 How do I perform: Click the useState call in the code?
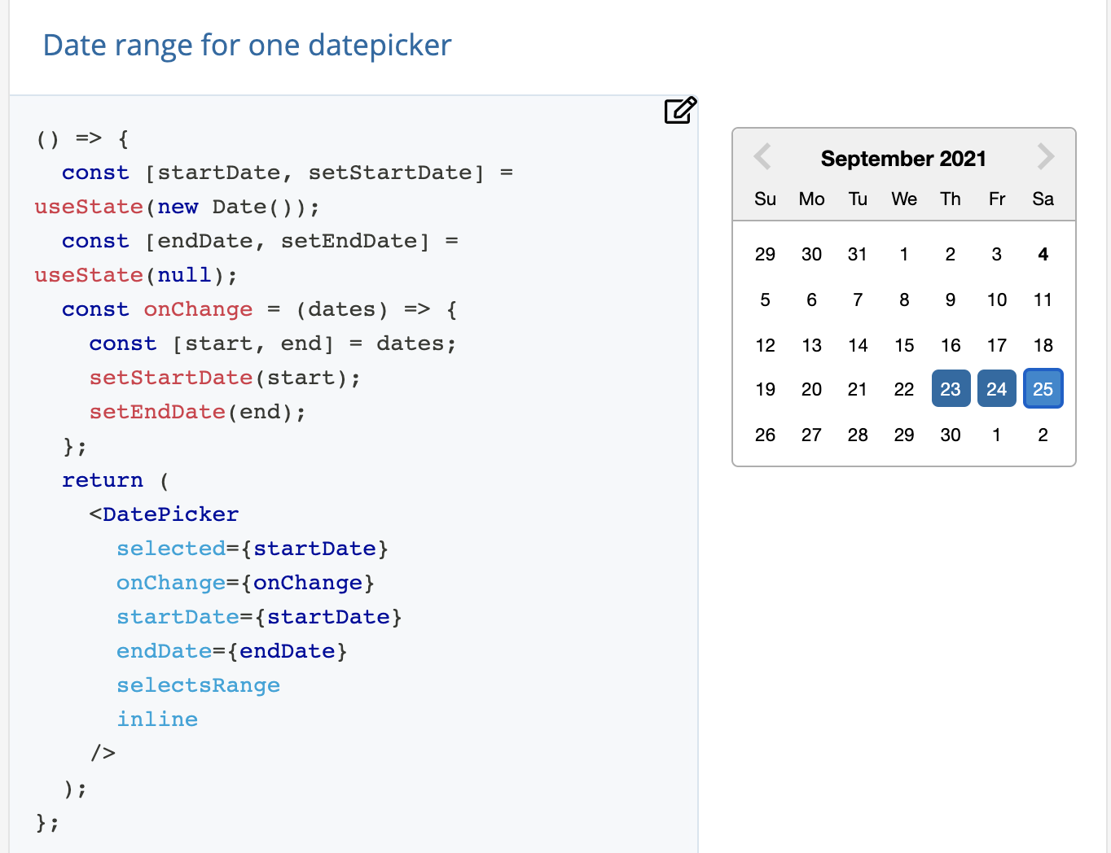click(x=89, y=207)
